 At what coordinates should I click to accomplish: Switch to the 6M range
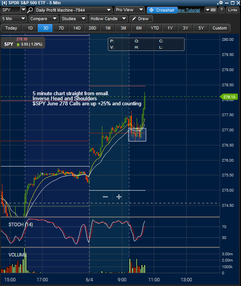pyautogui.click(x=139, y=28)
